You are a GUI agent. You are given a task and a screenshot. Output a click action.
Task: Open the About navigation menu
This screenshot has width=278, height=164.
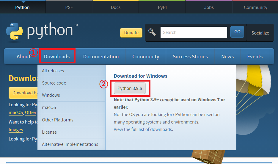[x=23, y=57]
